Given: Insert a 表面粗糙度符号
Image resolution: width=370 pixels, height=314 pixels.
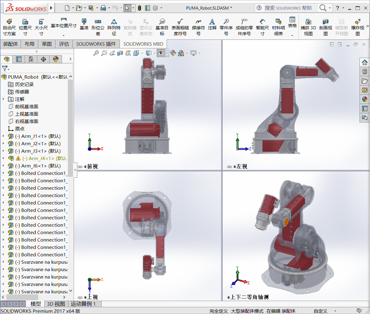Looking at the screenshot, I should (x=180, y=27).
